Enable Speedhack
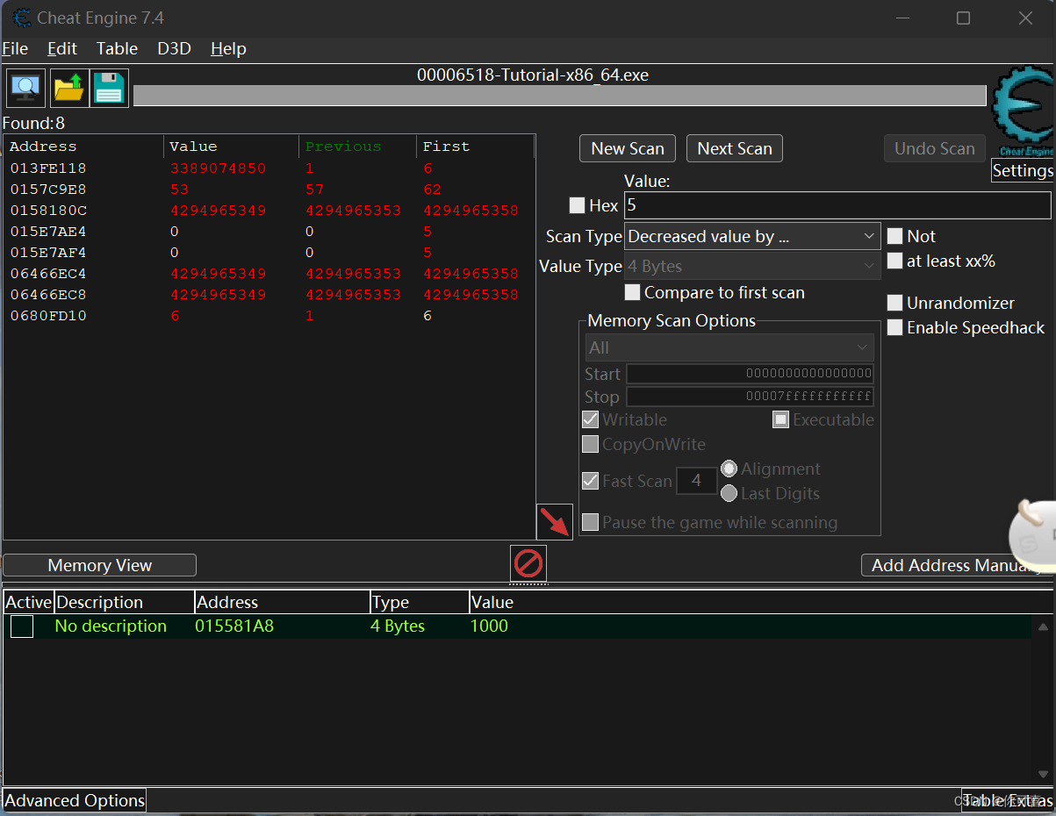This screenshot has width=1056, height=816. pos(894,327)
